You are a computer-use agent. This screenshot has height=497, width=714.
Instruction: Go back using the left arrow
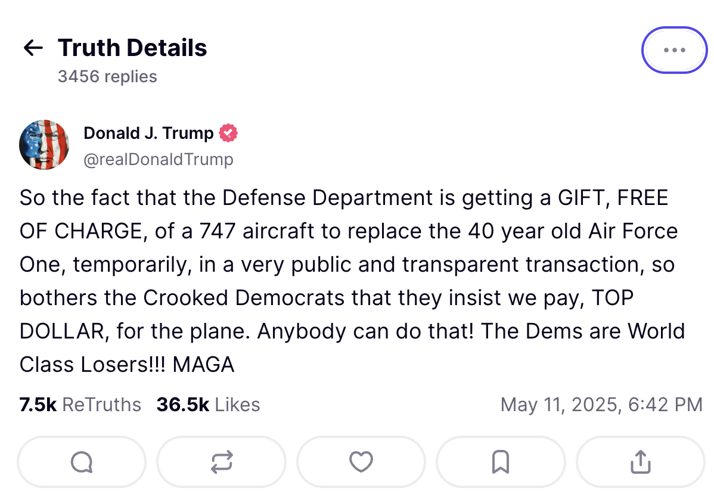pyautogui.click(x=33, y=48)
